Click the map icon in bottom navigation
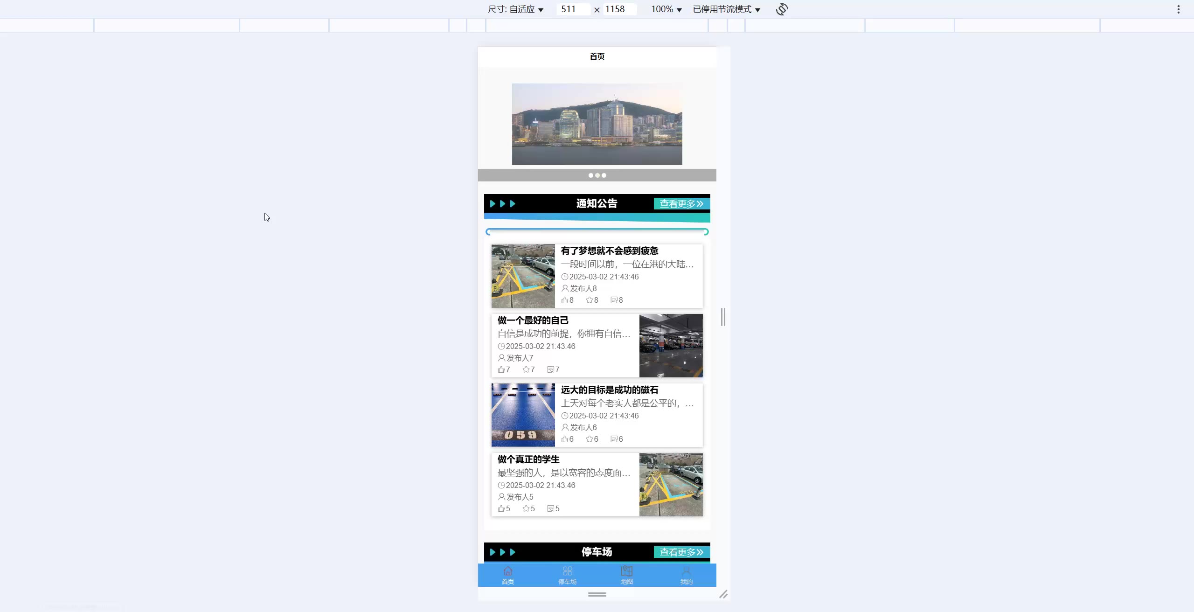This screenshot has height=612, width=1194. [627, 571]
